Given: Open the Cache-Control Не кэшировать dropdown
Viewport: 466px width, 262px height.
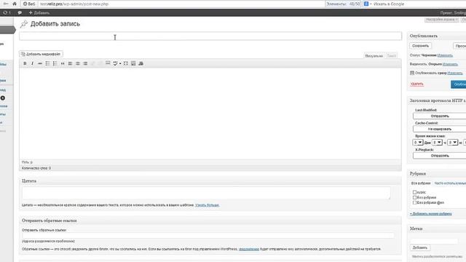Looking at the screenshot, I should [x=440, y=129].
